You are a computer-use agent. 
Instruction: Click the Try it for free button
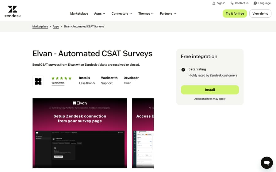[235, 13]
